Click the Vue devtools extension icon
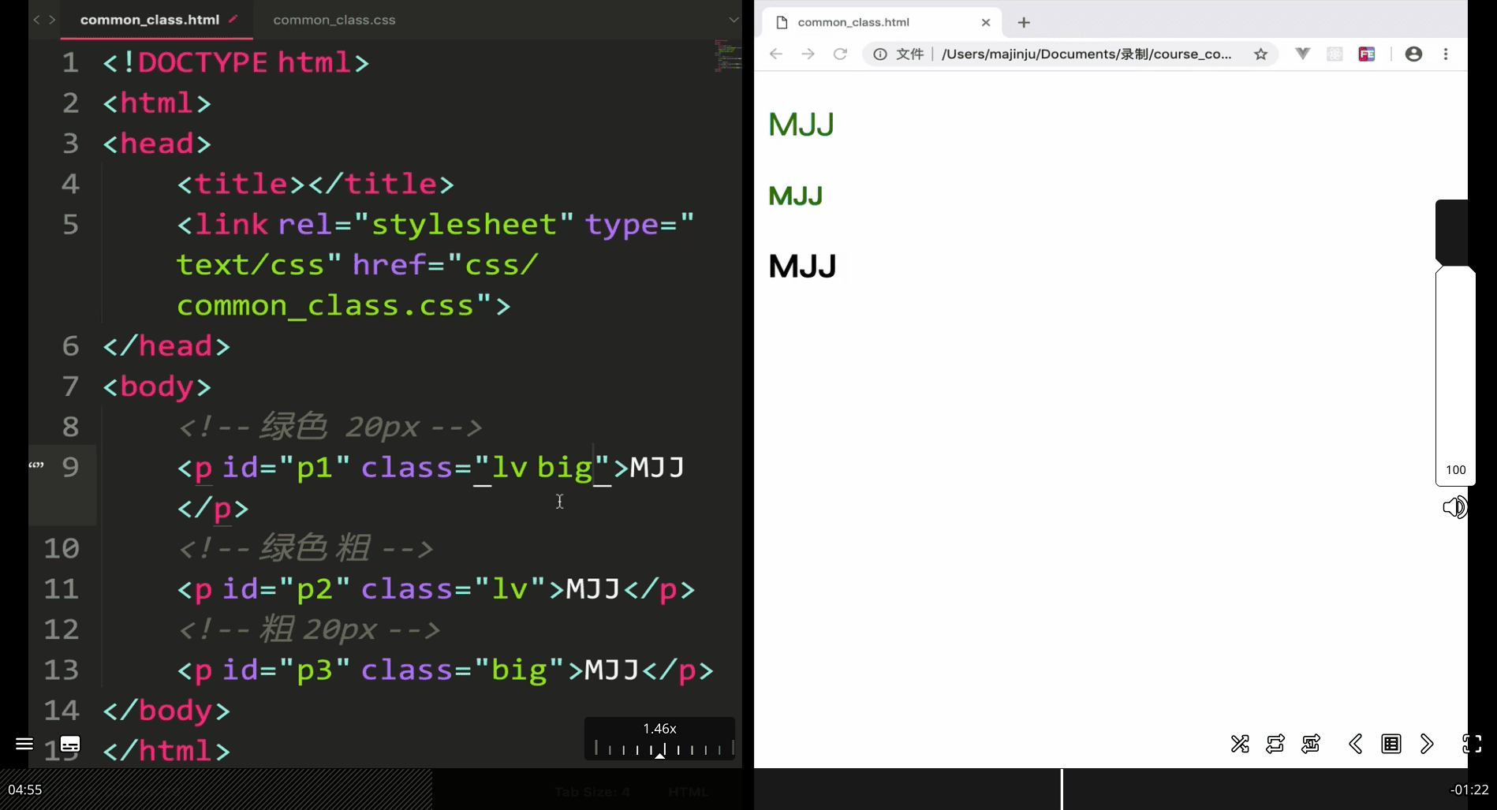 pos(1302,54)
